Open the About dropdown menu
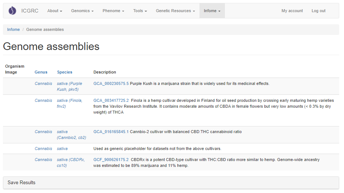This screenshot has height=193, width=344. (55, 11)
